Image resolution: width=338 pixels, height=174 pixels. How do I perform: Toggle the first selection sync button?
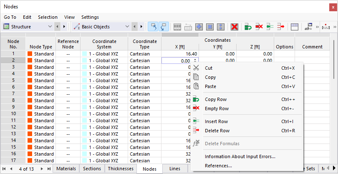(x=153, y=27)
